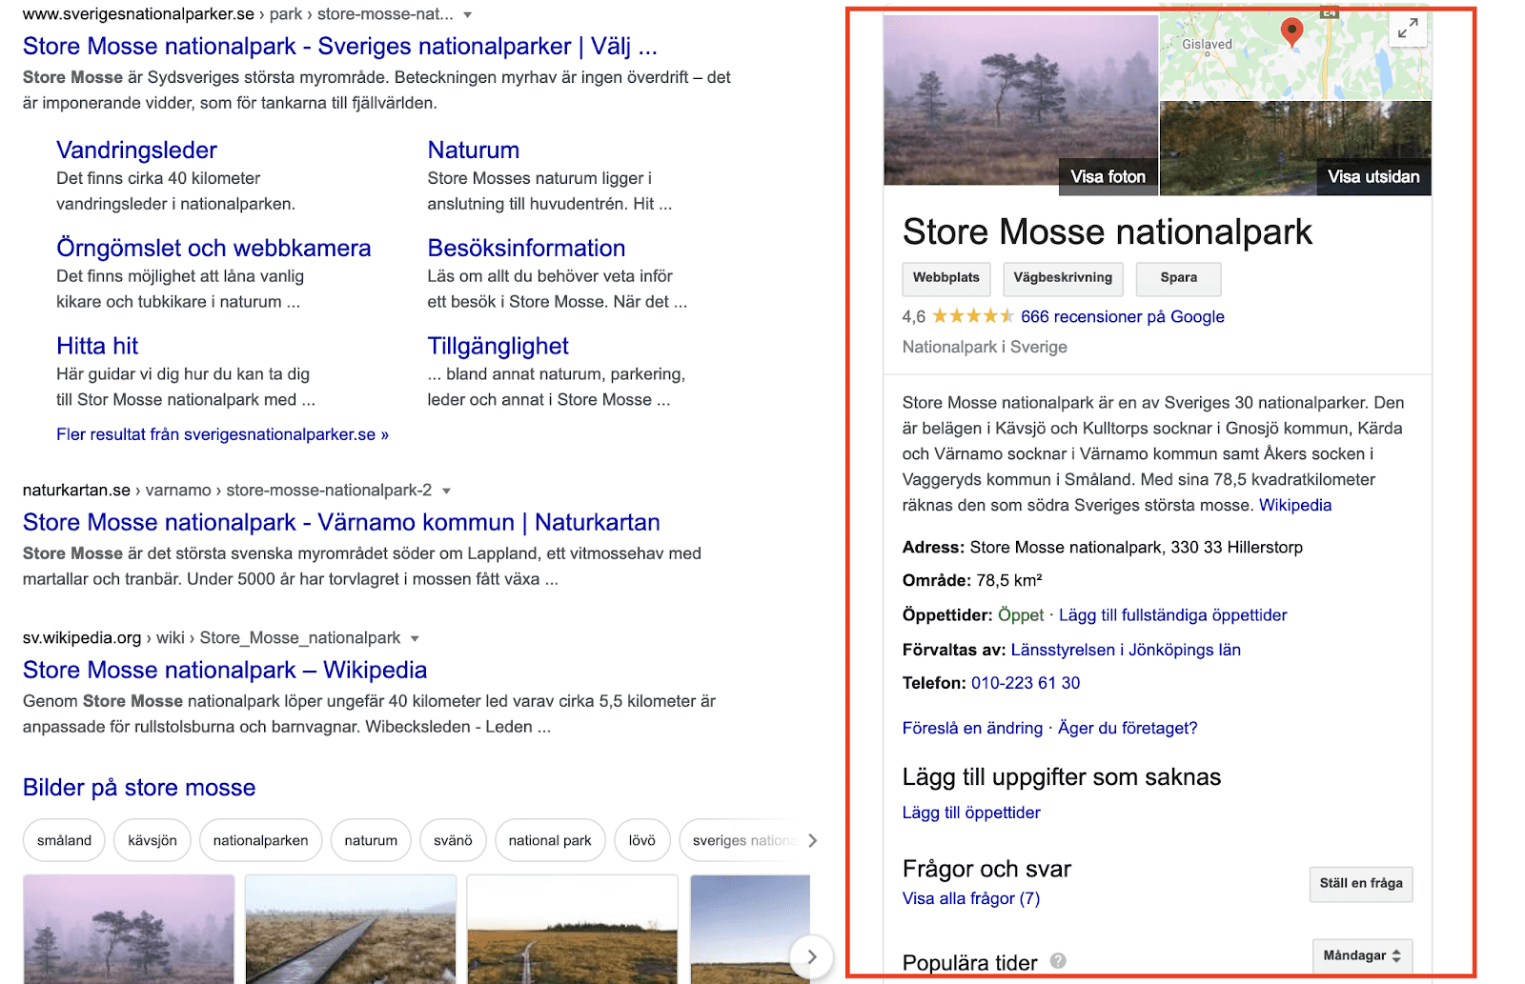Open Store Mosse nationalpark - Sveriges nationalparker result
Image resolution: width=1525 pixels, height=984 pixels.
[340, 46]
